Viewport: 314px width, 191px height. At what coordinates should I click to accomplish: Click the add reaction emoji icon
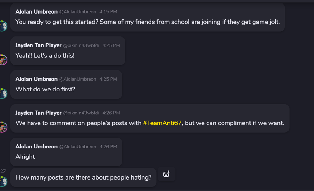pyautogui.click(x=166, y=174)
